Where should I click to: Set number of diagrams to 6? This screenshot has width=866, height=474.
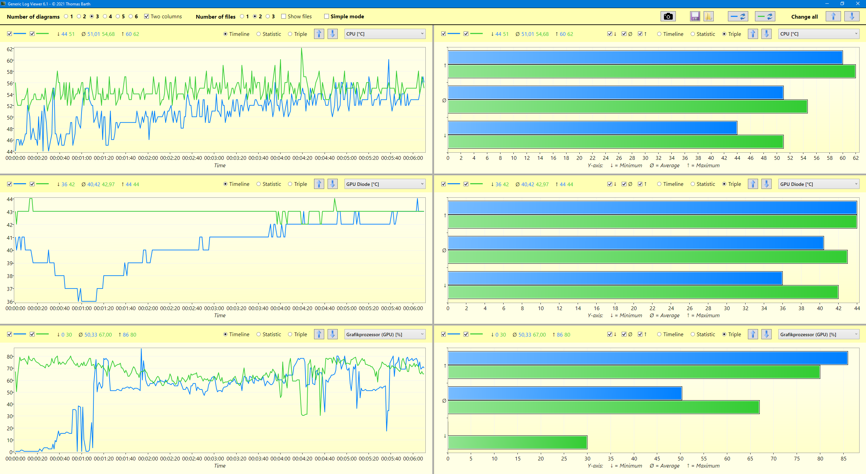131,17
